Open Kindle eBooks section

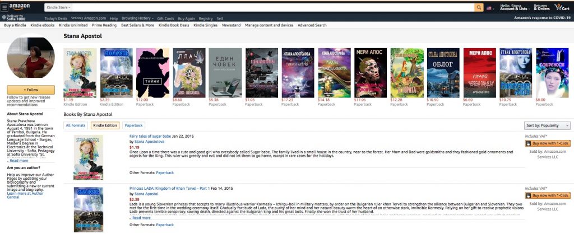(43, 25)
